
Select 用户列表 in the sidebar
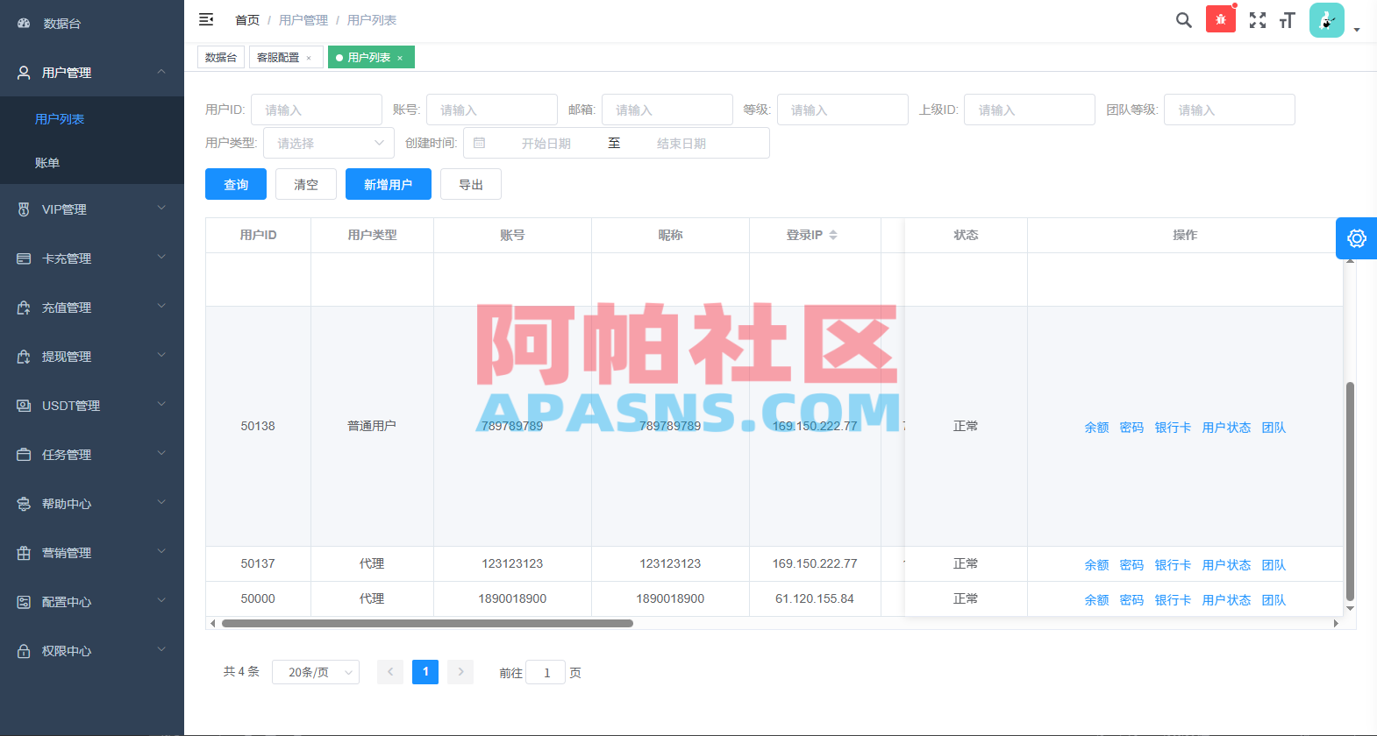tap(92, 119)
